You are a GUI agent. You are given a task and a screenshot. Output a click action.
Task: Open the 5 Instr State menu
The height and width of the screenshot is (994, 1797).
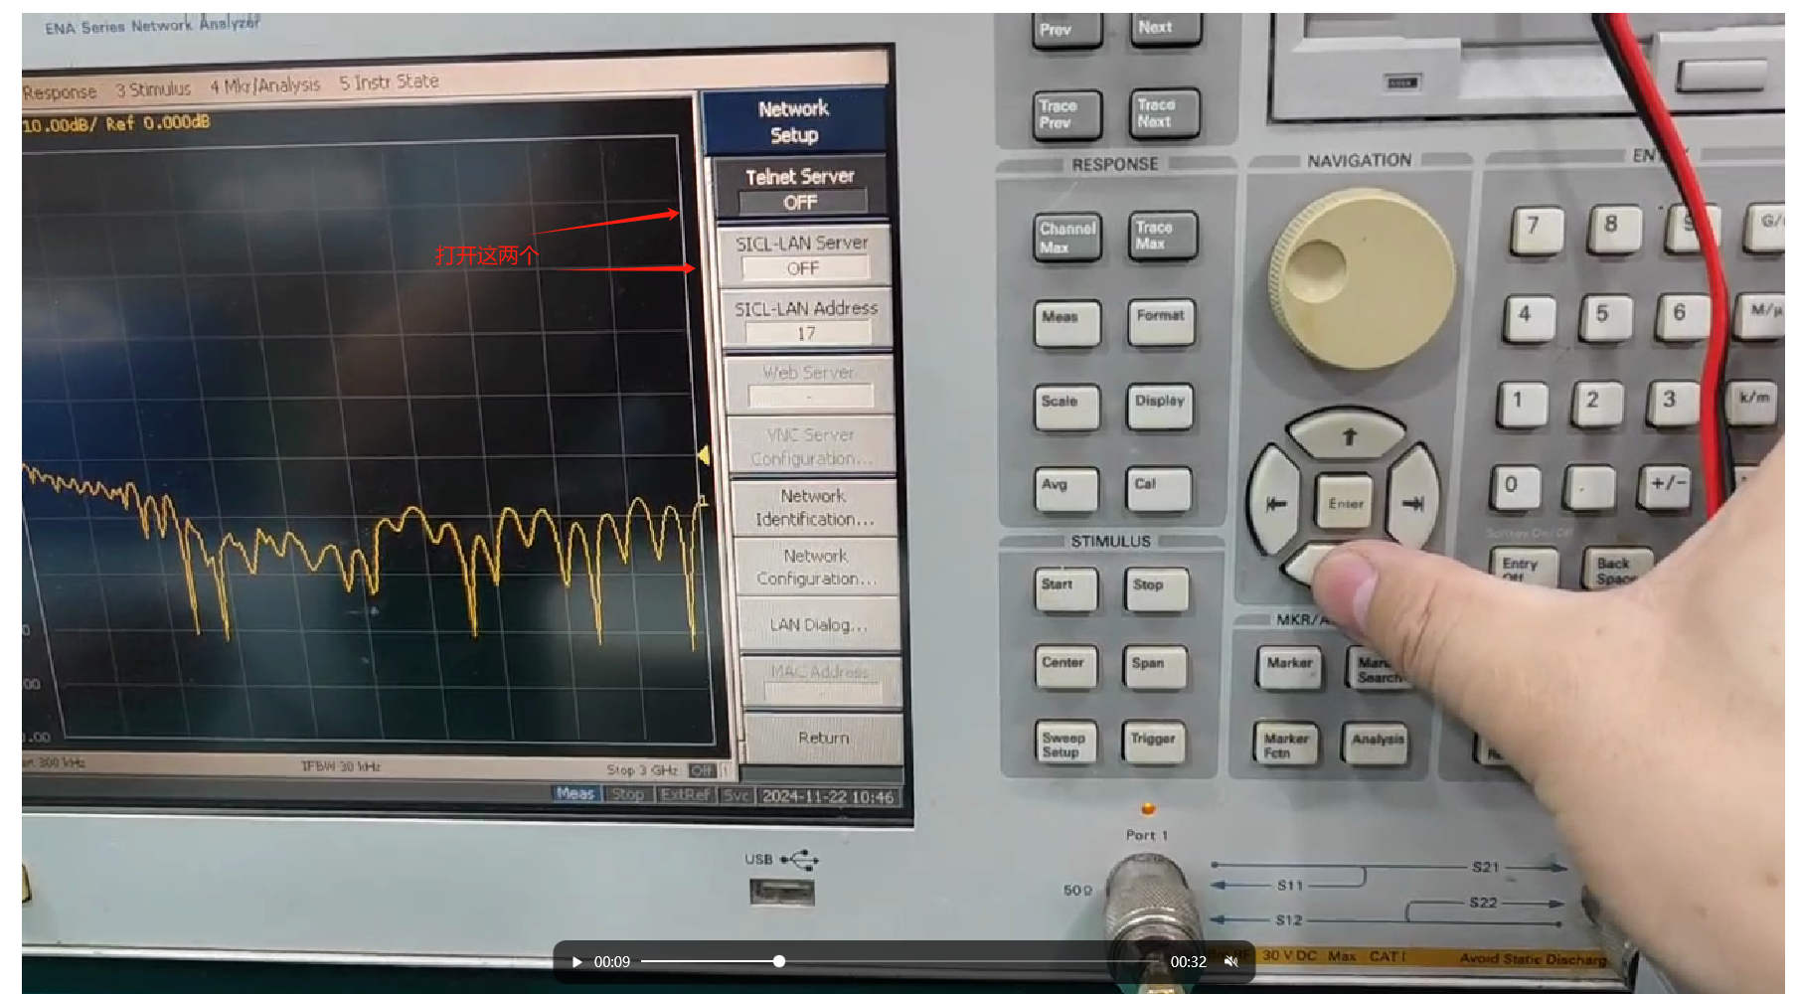(389, 82)
